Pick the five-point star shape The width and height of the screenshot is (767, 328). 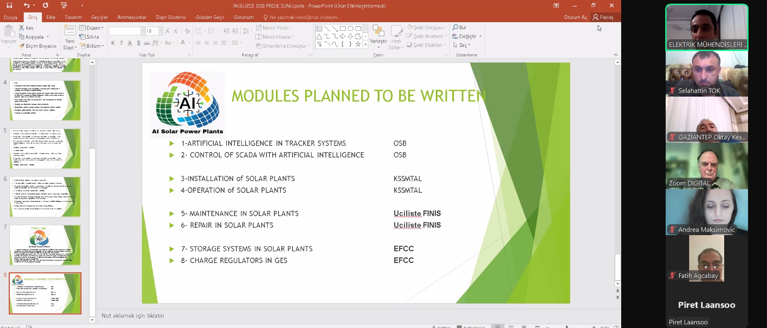point(358,44)
